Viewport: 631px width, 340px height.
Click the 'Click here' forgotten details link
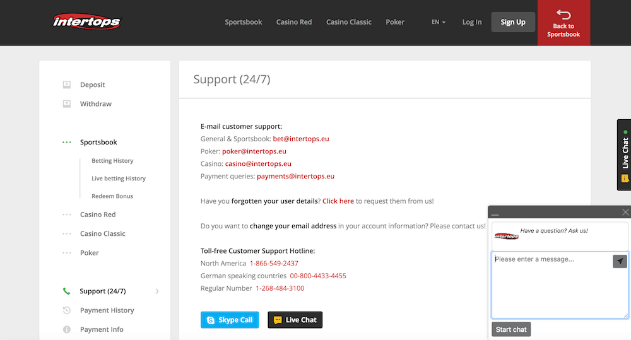click(338, 201)
